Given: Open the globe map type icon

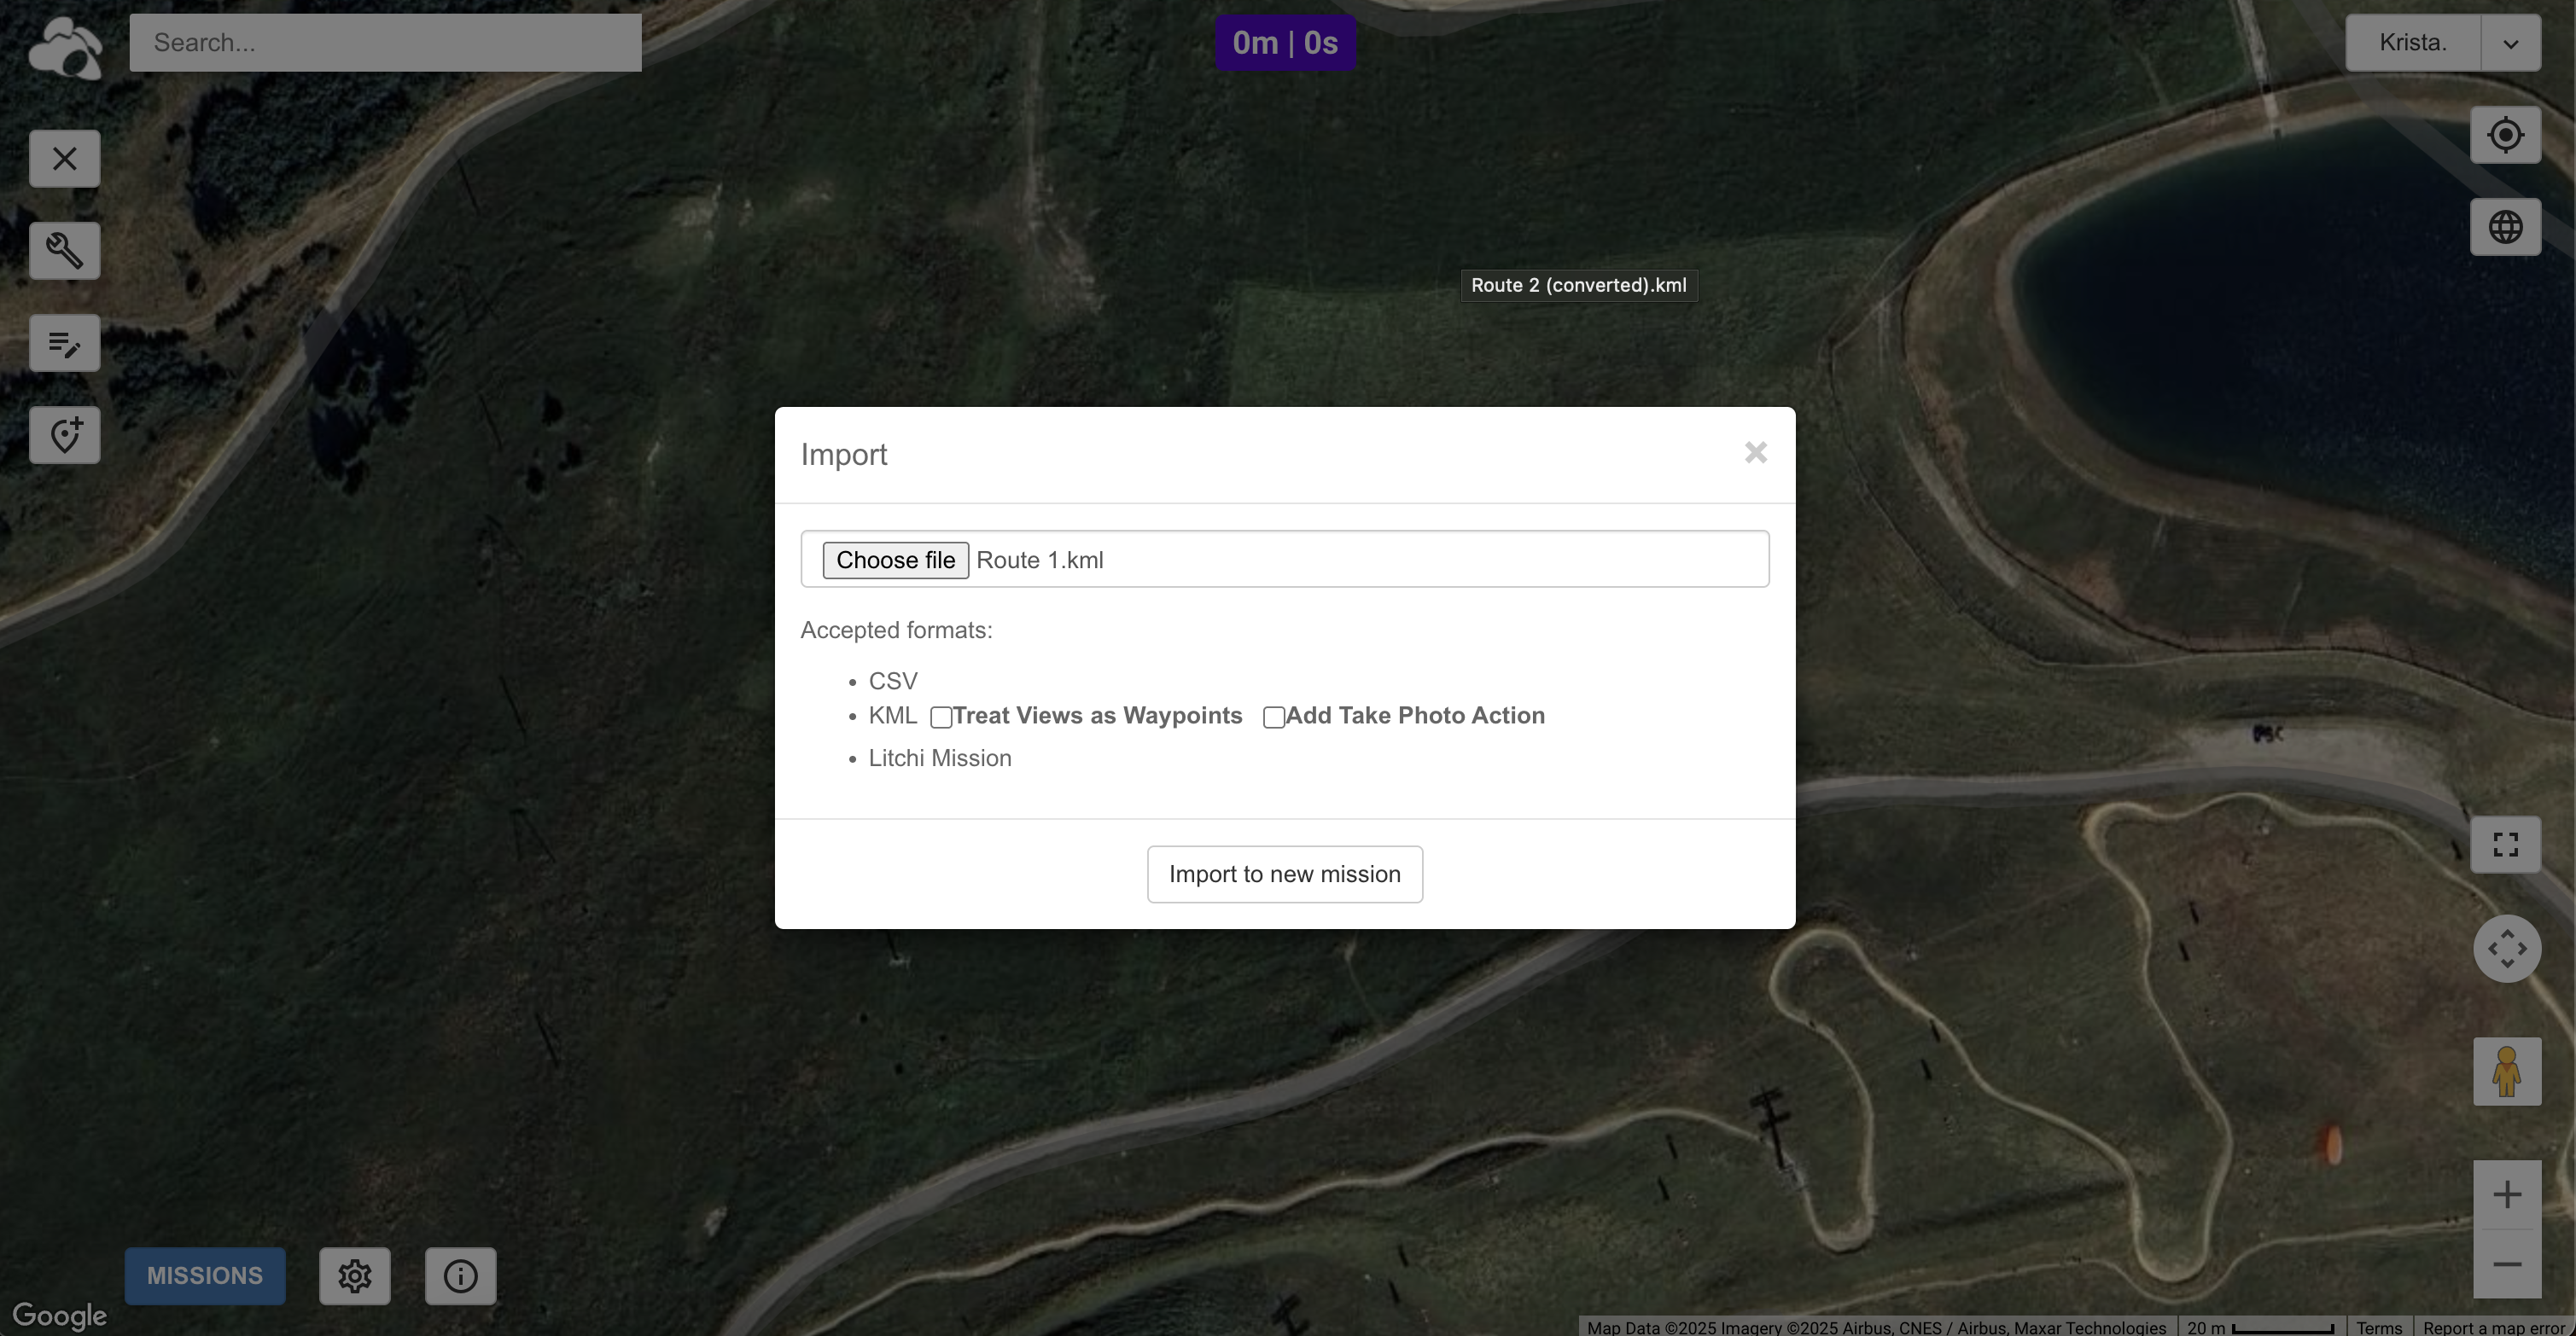Looking at the screenshot, I should 2505,228.
